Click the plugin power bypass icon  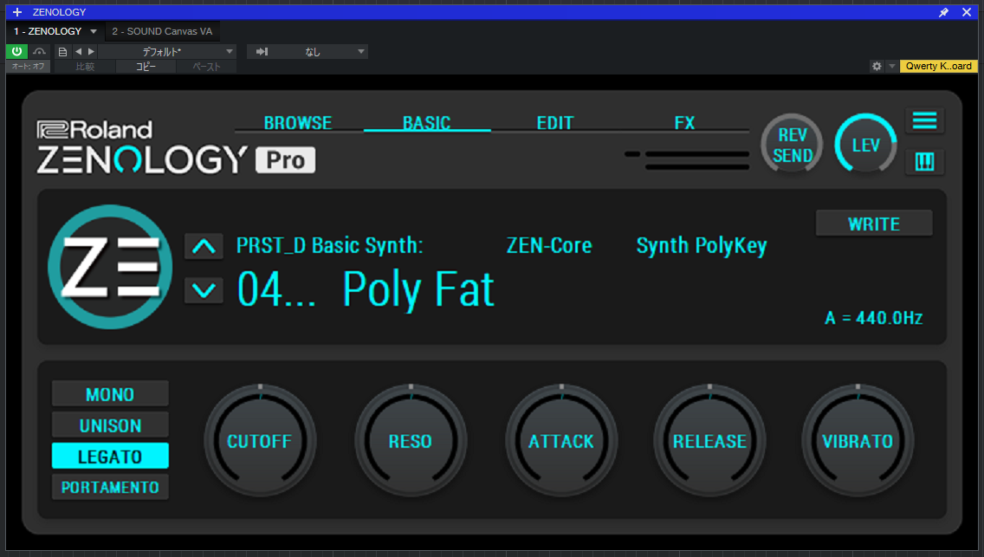(x=16, y=52)
